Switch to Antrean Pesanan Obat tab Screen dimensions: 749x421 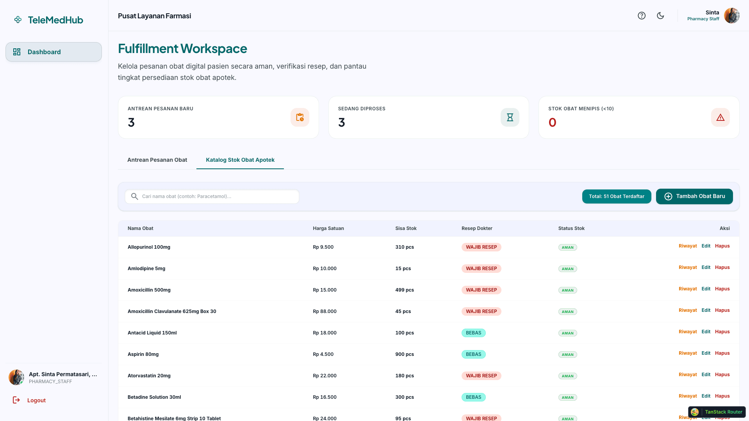tap(157, 160)
